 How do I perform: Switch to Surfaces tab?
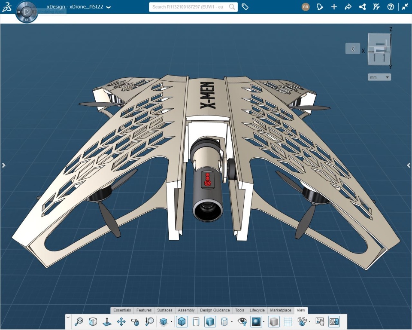coord(165,310)
